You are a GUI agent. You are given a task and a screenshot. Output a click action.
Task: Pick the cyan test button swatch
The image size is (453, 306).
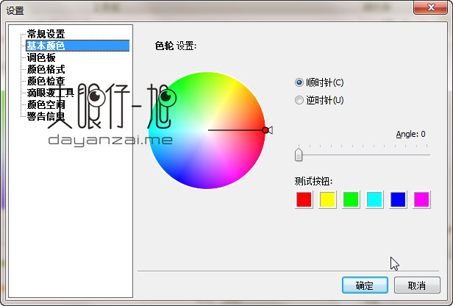374,199
